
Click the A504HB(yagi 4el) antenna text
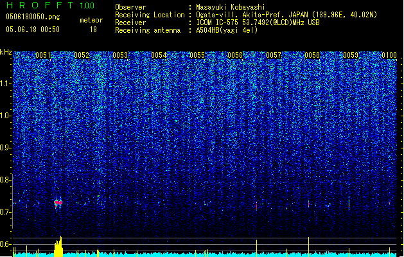pyautogui.click(x=227, y=30)
